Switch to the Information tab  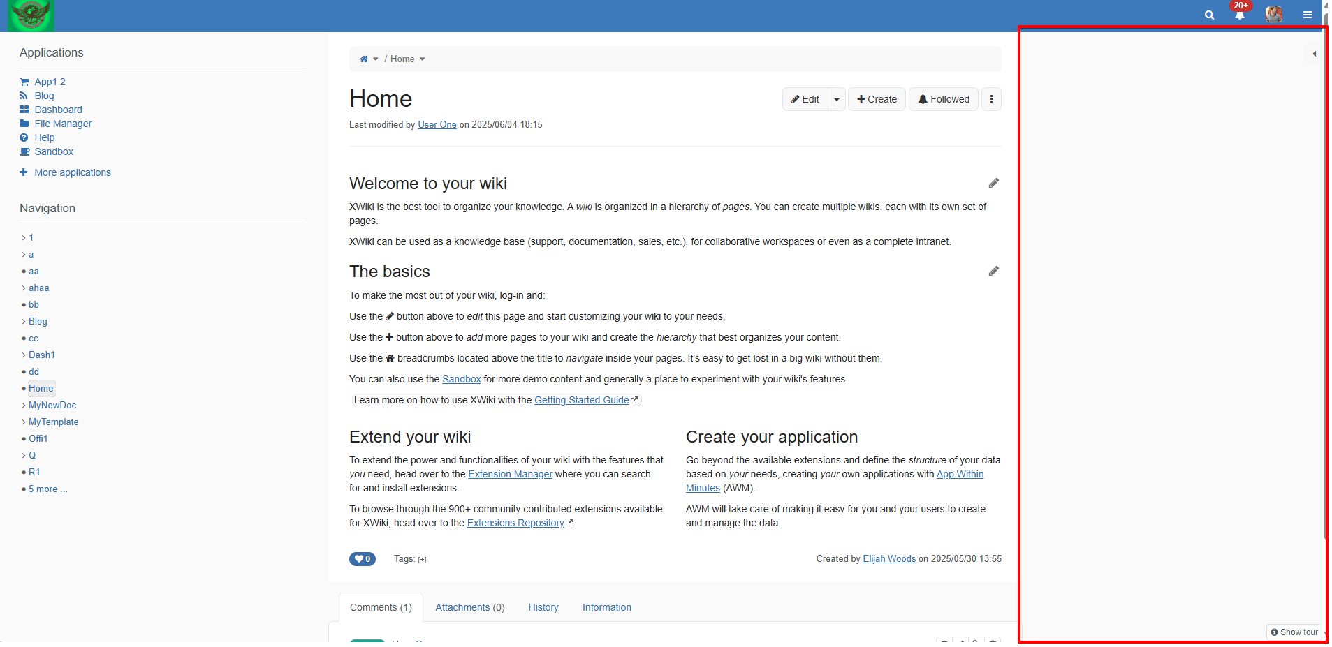[x=607, y=608]
